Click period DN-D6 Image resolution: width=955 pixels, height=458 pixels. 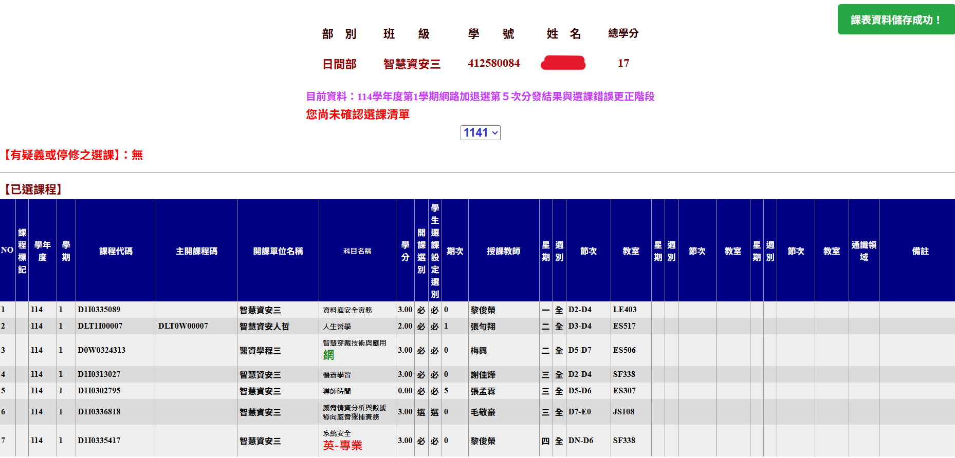tap(581, 441)
